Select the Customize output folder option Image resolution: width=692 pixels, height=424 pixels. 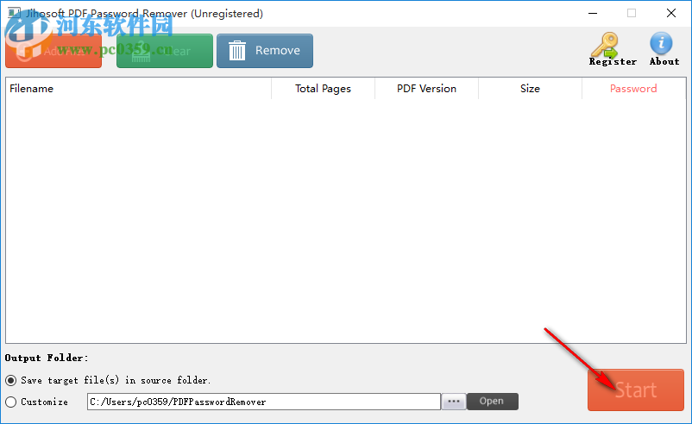pyautogui.click(x=36, y=402)
